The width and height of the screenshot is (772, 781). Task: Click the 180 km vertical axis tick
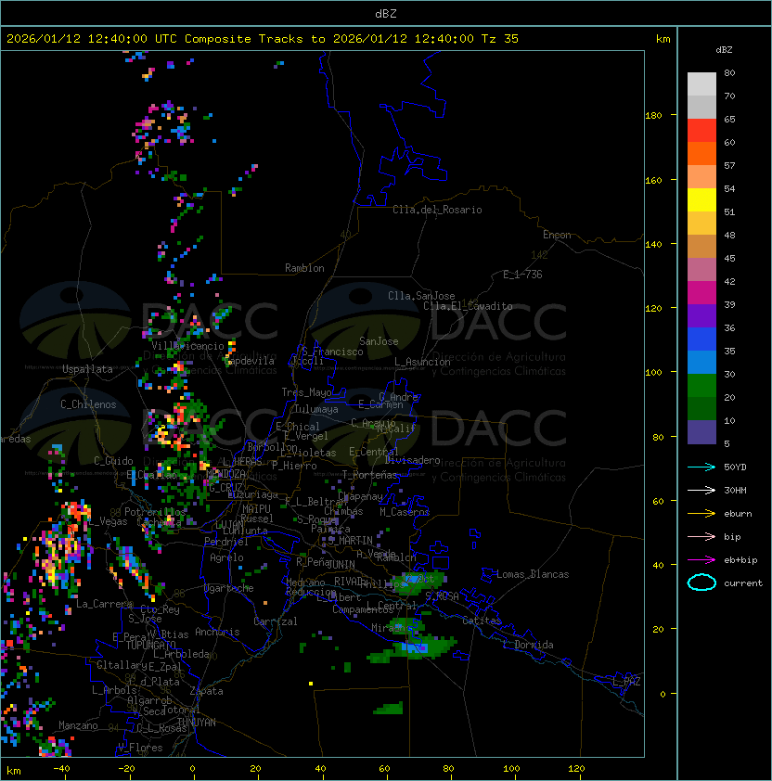click(653, 116)
